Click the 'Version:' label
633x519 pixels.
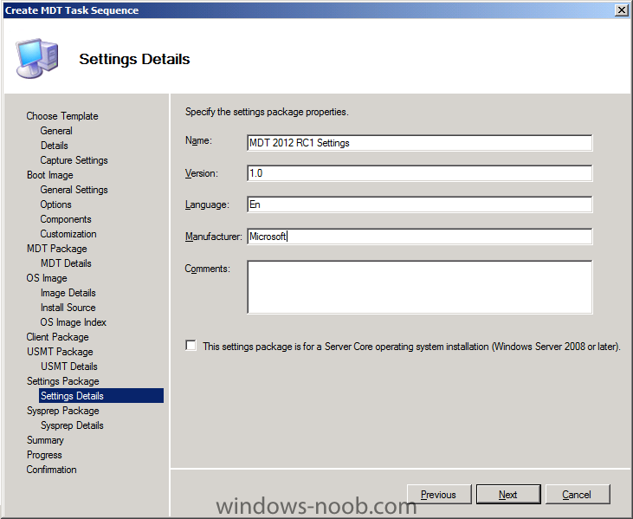pyautogui.click(x=202, y=173)
